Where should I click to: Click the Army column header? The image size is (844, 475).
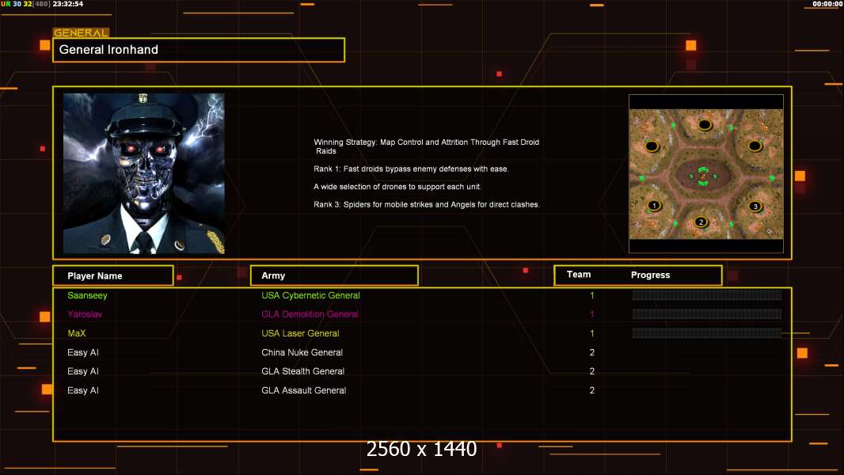(x=334, y=275)
